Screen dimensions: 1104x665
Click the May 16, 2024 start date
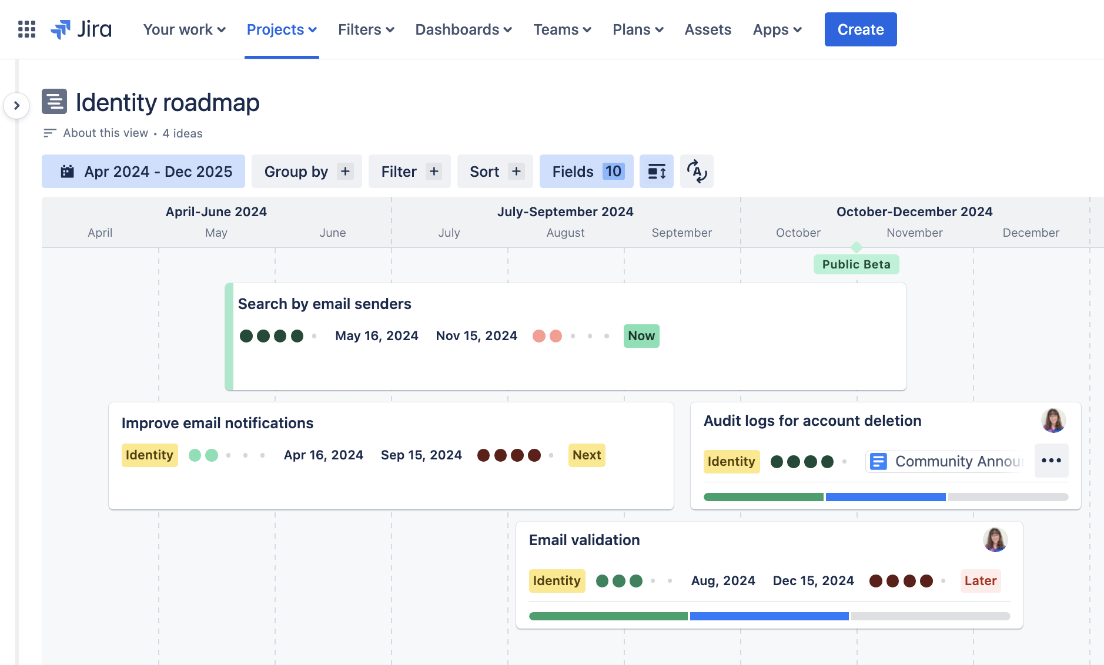click(x=377, y=336)
